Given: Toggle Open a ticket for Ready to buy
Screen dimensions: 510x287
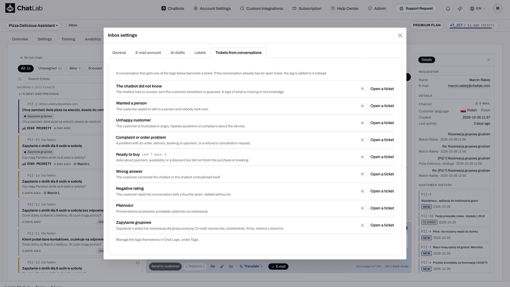Looking at the screenshot, I should coord(364,157).
